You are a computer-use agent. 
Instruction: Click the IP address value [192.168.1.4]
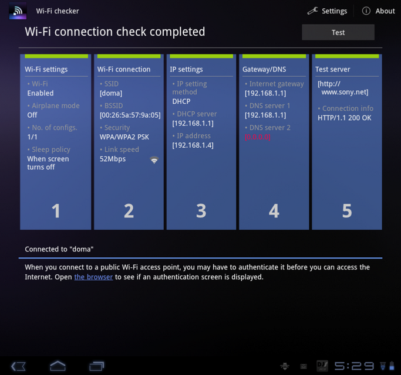click(x=193, y=145)
